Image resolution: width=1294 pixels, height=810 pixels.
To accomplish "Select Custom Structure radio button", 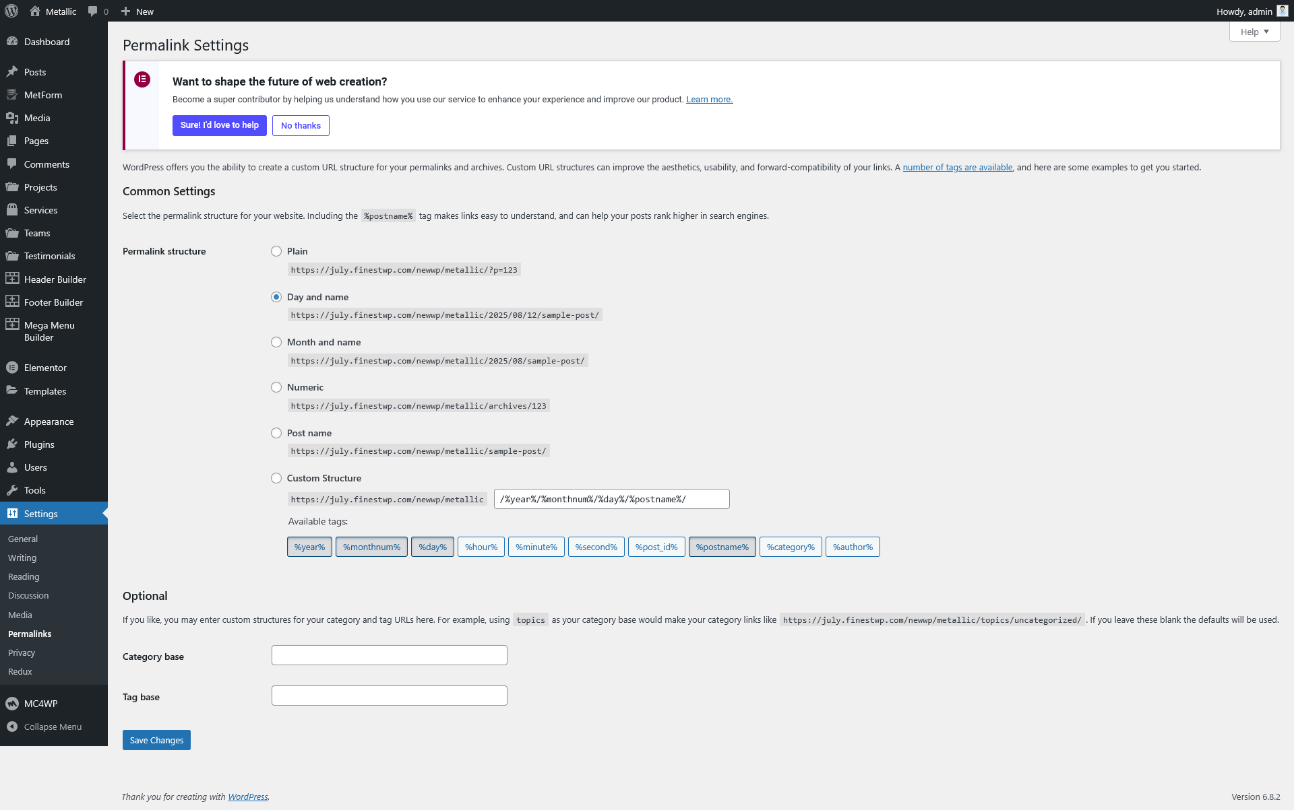I will point(276,478).
